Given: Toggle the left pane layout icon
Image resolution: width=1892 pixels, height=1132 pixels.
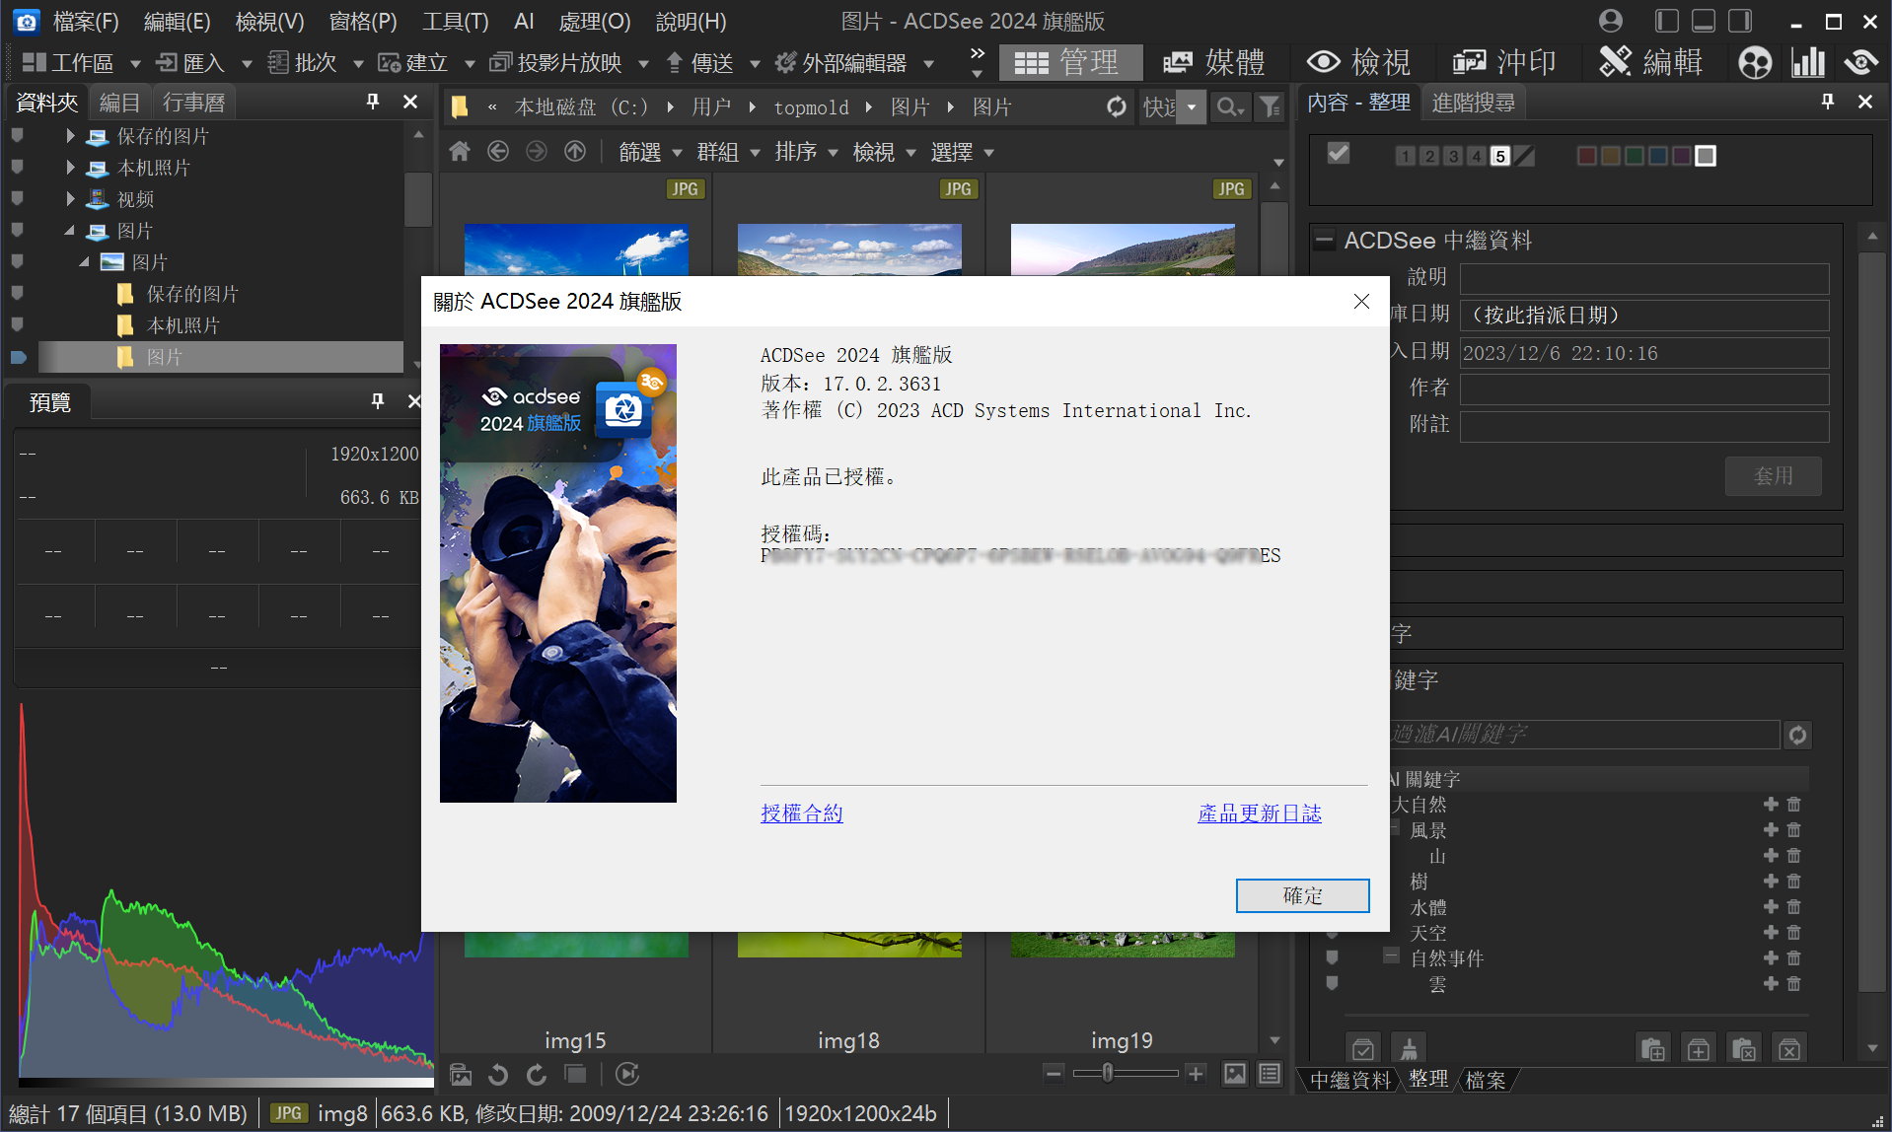Looking at the screenshot, I should point(1667,21).
